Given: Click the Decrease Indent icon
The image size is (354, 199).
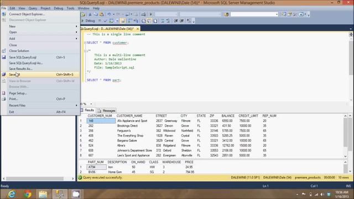Looking at the screenshot, I should coord(176,21).
